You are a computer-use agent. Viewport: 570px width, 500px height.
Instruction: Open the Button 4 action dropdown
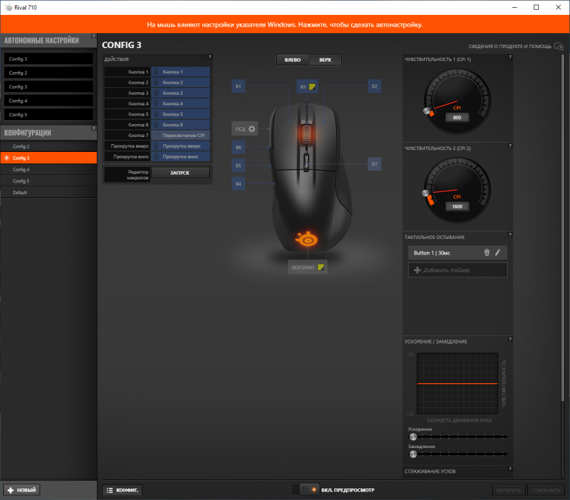coord(180,103)
